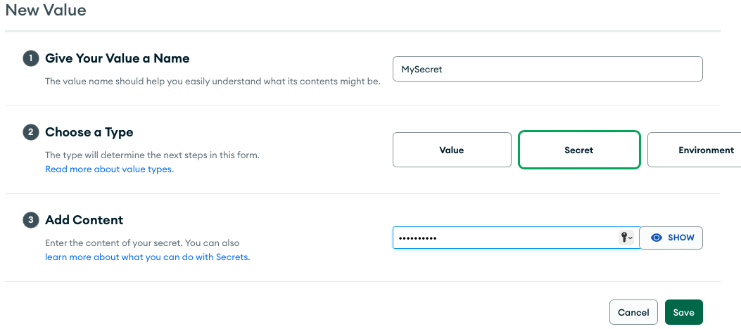Viewport: 741px width, 329px height.
Task: Click the eye icon beside SHOW
Action: pos(657,238)
